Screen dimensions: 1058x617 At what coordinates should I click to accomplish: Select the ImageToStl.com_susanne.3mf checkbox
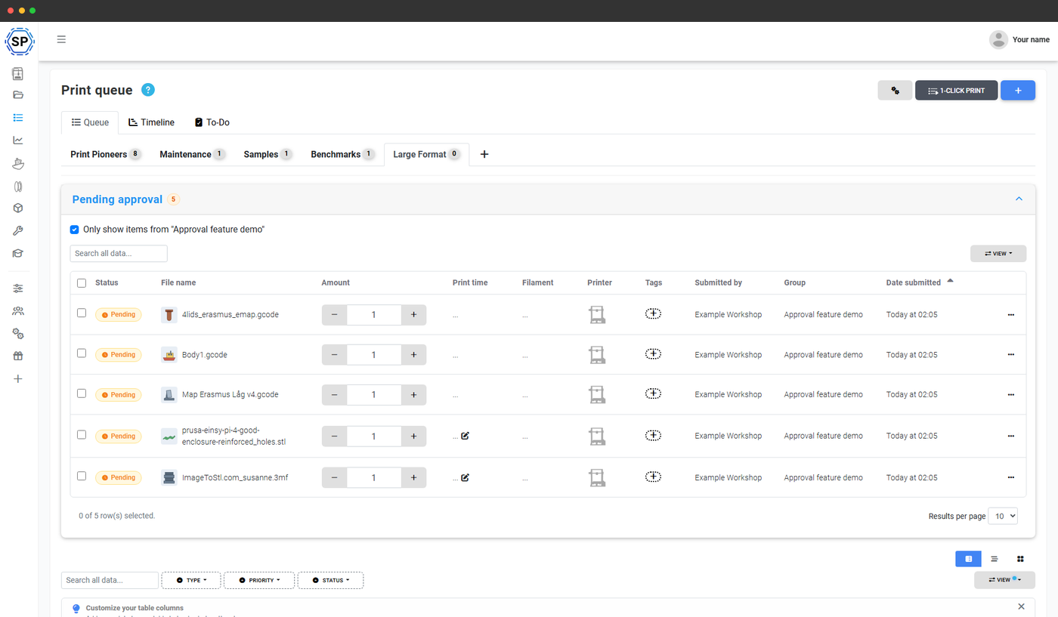click(x=82, y=476)
